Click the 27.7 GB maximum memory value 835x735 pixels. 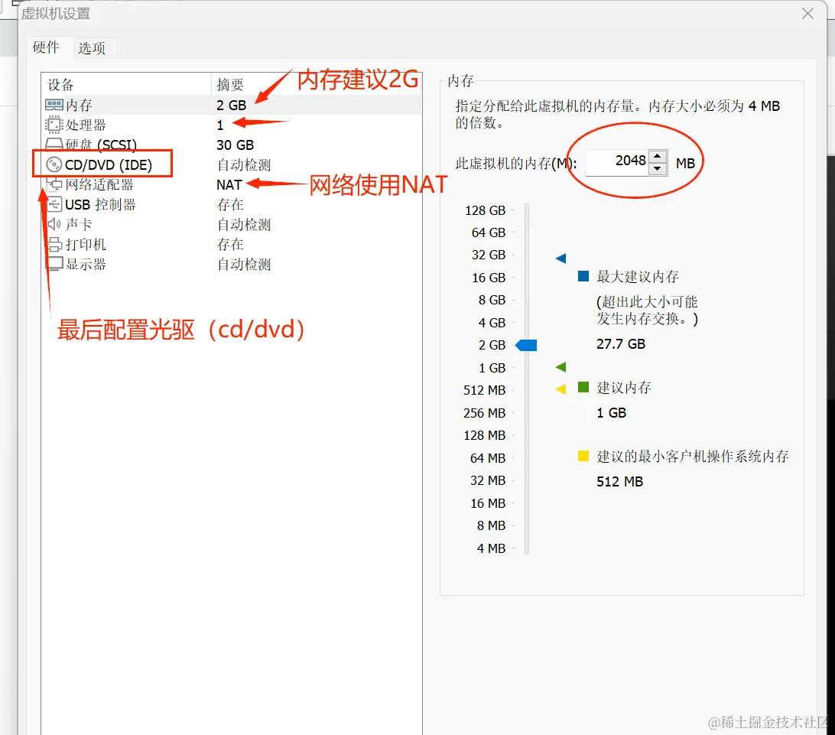pos(621,344)
